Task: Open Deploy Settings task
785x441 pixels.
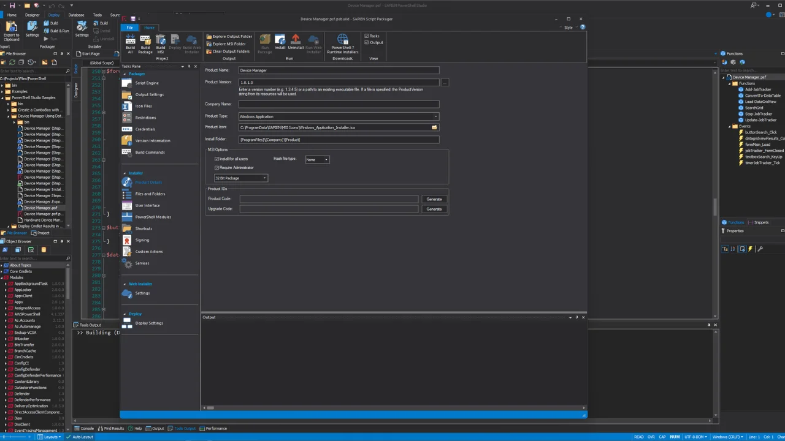Action: click(149, 323)
